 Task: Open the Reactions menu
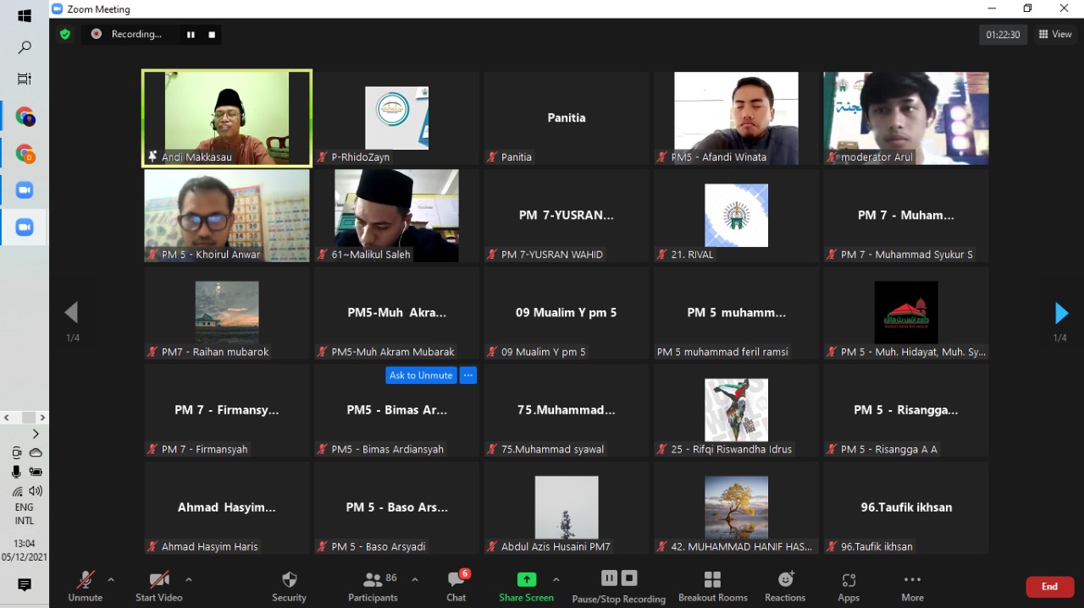click(x=785, y=586)
